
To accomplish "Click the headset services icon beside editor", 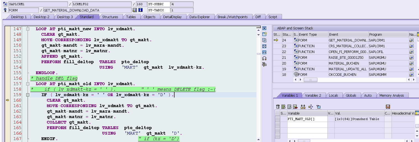I will pos(264,58).
